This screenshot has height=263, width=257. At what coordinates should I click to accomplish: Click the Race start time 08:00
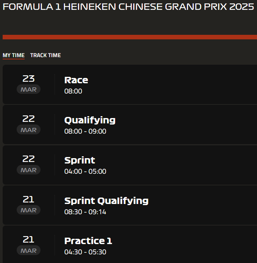point(73,91)
